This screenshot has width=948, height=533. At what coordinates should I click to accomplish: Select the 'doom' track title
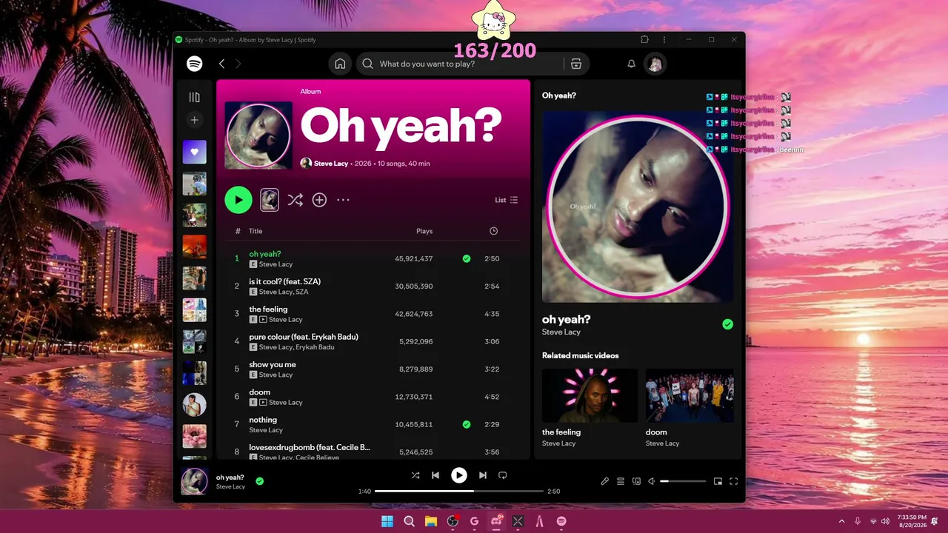pyautogui.click(x=259, y=392)
